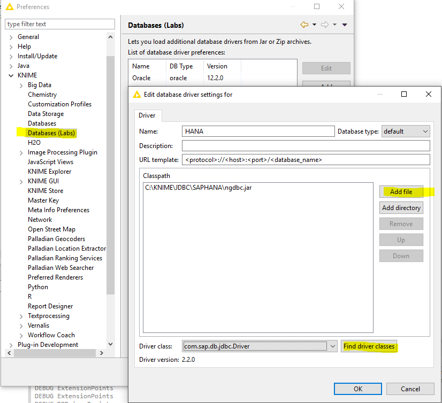This screenshot has width=442, height=403.
Task: Confirm driver settings with OK
Action: click(x=358, y=389)
